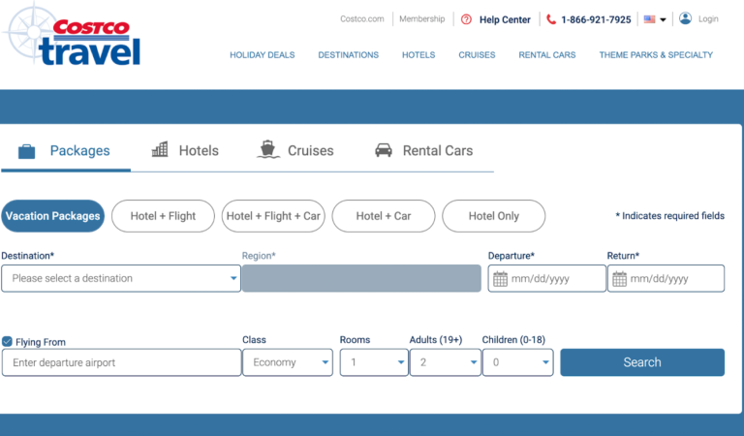Open the Holiday Deals menu
This screenshot has height=436, width=744.
point(262,55)
